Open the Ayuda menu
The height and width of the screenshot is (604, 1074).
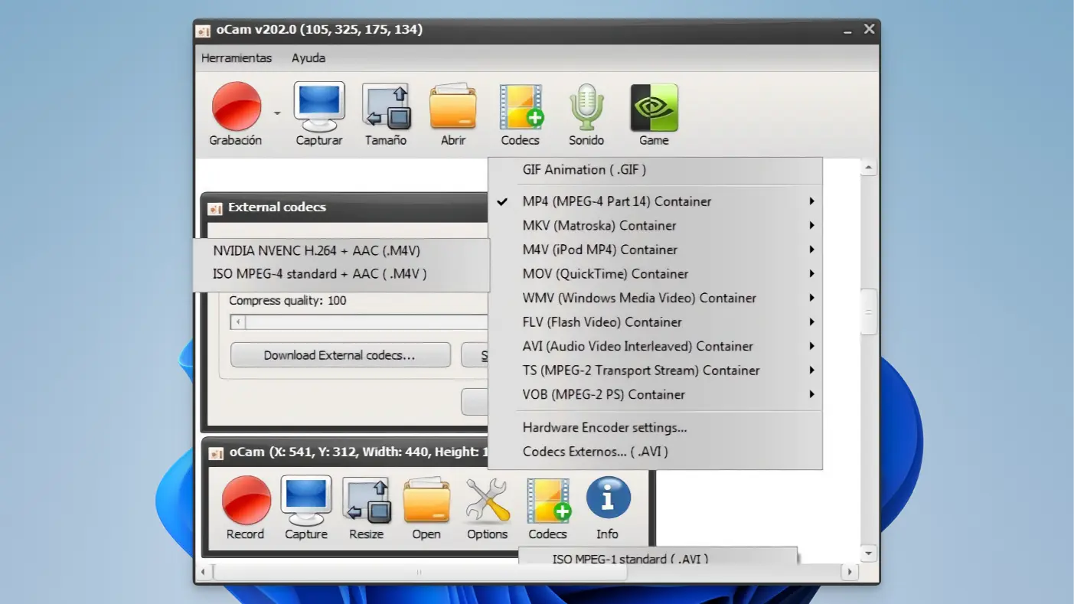coord(308,58)
